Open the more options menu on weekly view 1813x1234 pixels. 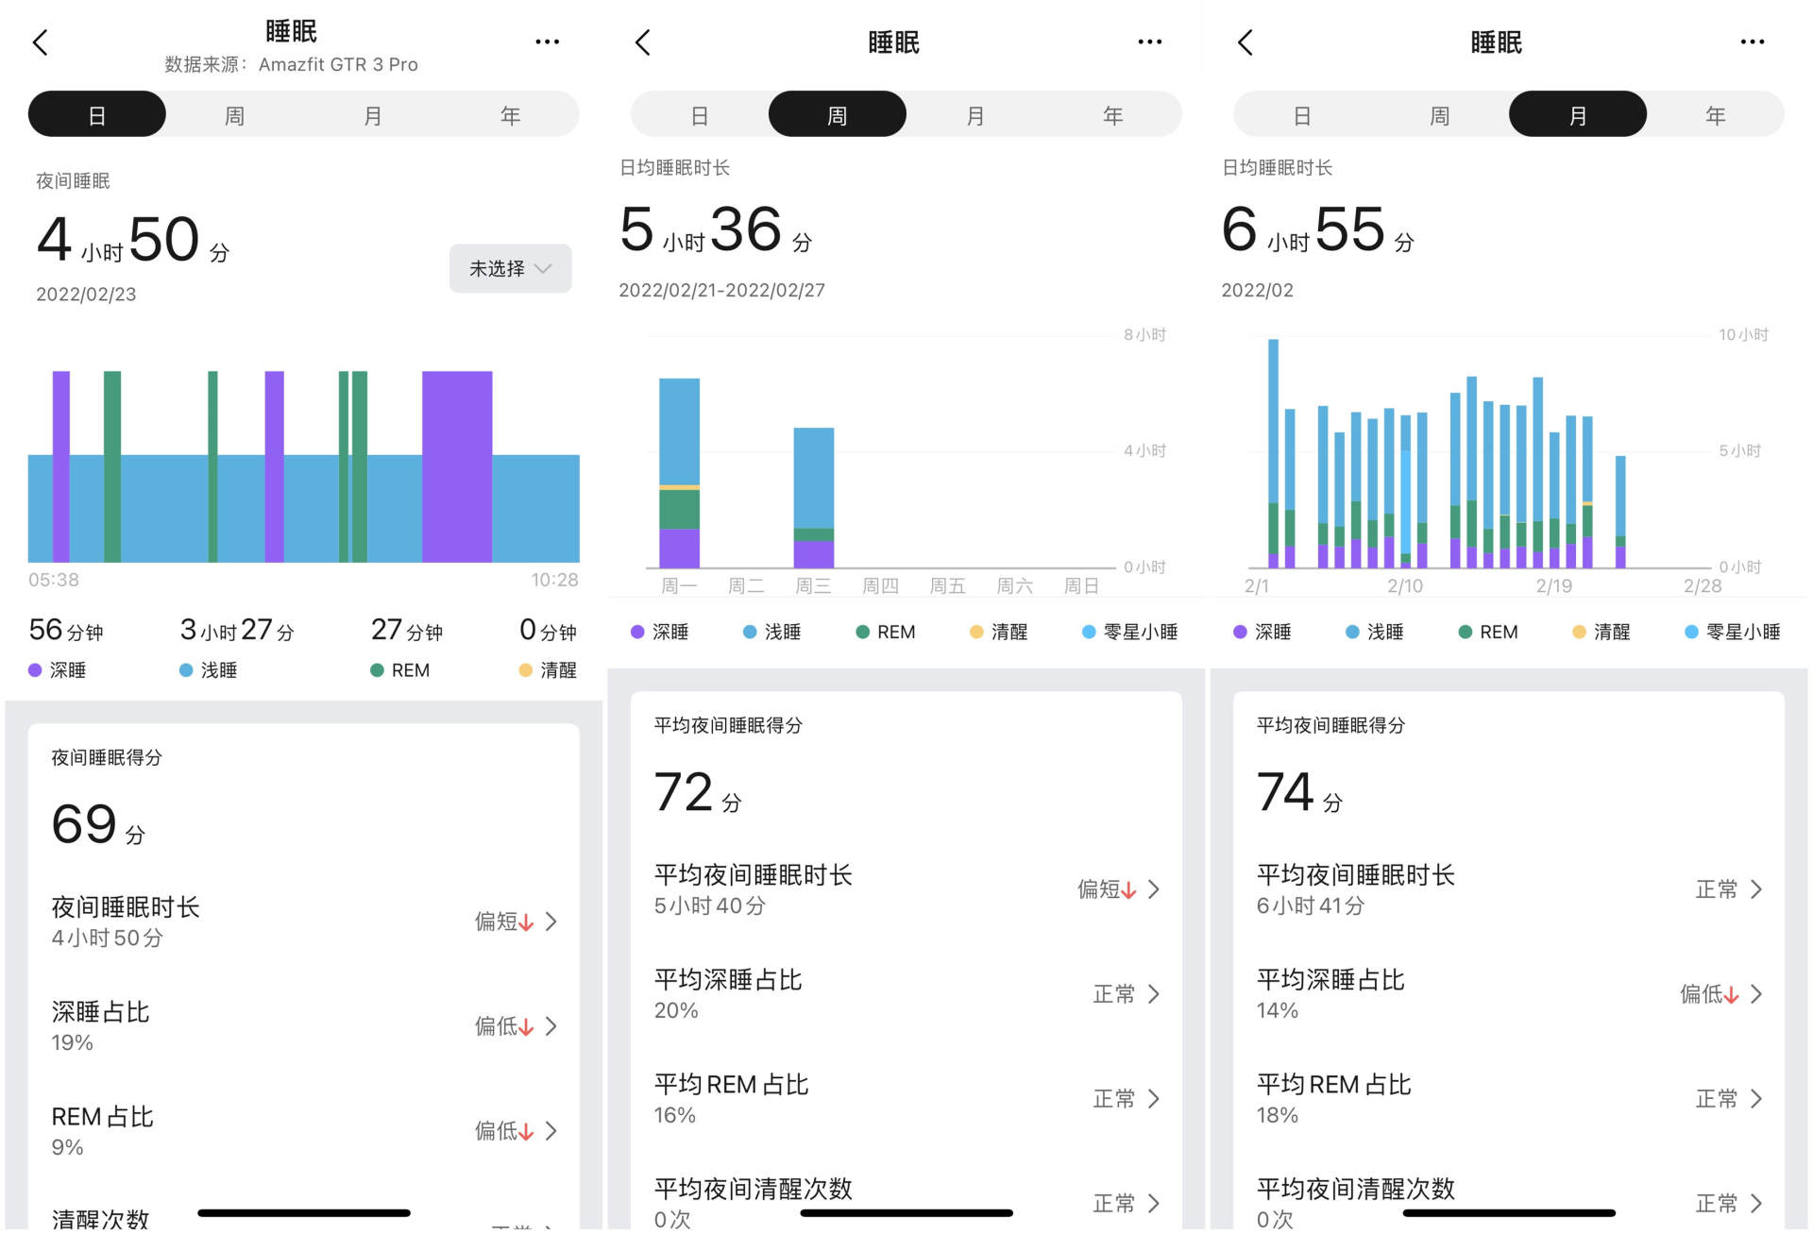[1150, 42]
